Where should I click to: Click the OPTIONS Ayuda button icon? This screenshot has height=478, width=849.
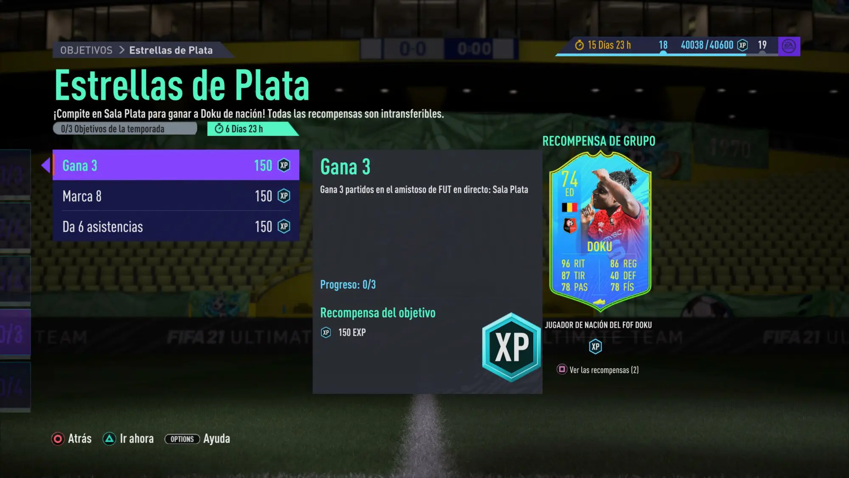tap(182, 439)
